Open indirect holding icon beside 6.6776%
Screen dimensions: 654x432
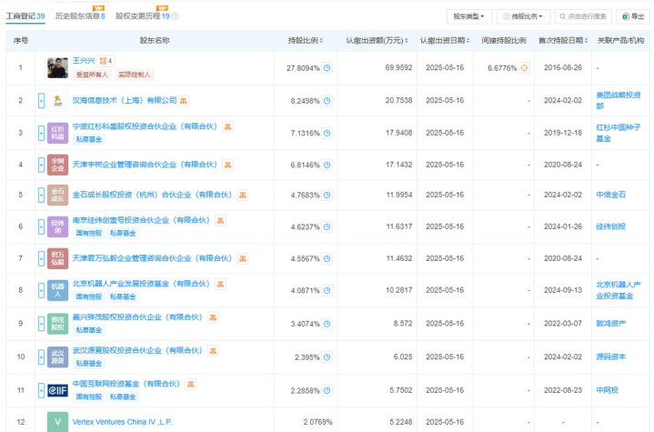point(524,67)
